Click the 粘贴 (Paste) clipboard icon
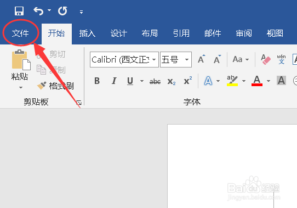 (x=21, y=60)
